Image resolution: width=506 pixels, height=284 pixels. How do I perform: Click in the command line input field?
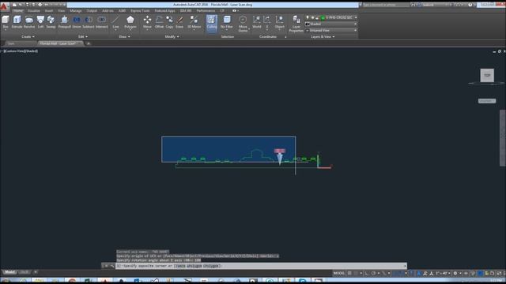coord(261,266)
